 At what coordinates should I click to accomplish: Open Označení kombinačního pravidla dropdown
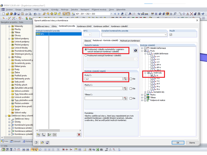(x=166, y=35)
